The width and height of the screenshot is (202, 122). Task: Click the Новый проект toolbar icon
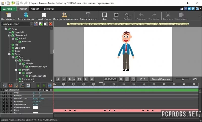(x=8, y=15)
